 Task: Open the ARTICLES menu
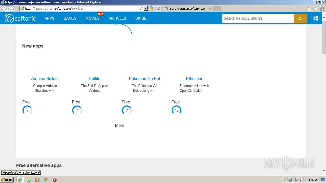[x=117, y=18]
